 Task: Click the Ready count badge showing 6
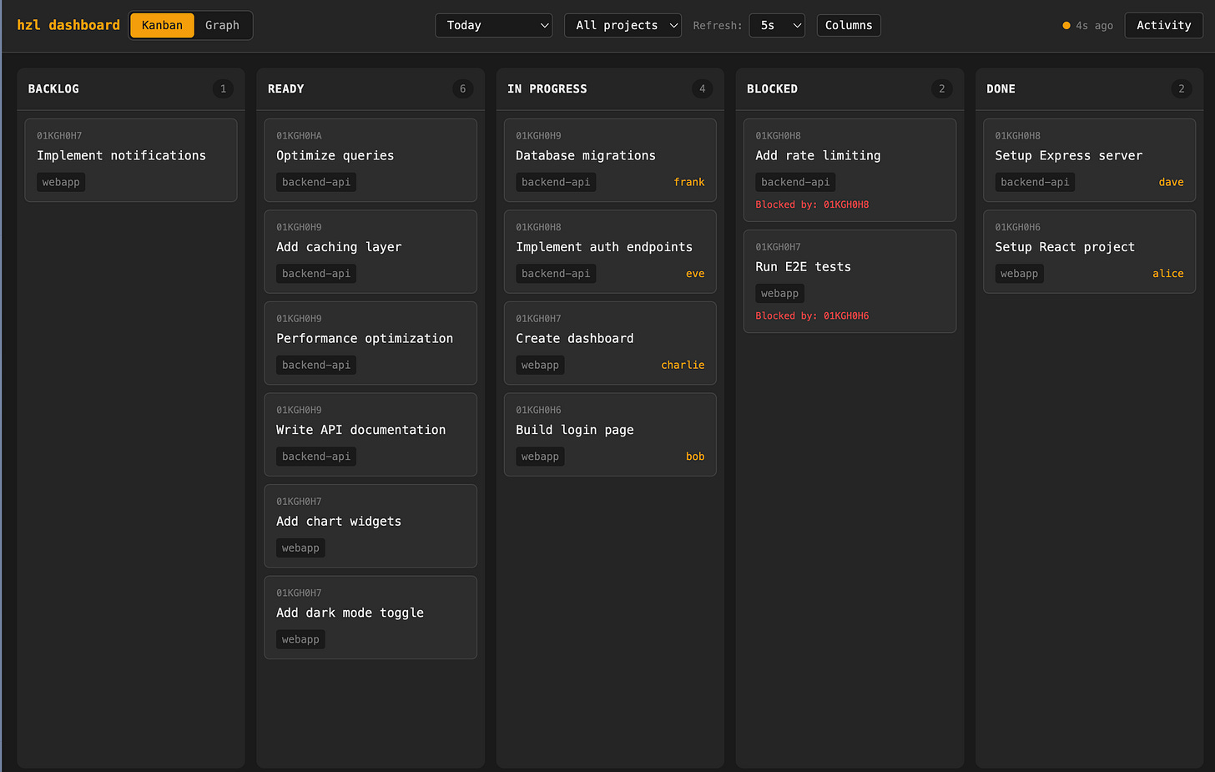pos(462,88)
